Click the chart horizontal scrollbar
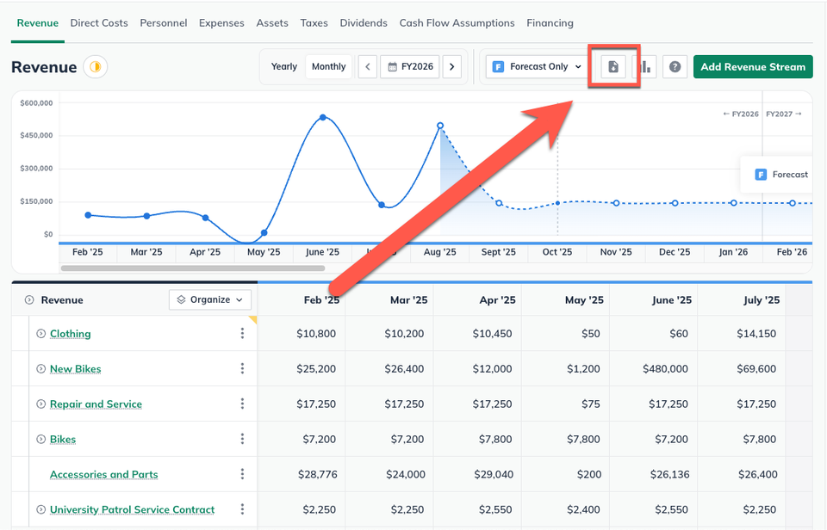The height and width of the screenshot is (530, 827). pos(192,268)
